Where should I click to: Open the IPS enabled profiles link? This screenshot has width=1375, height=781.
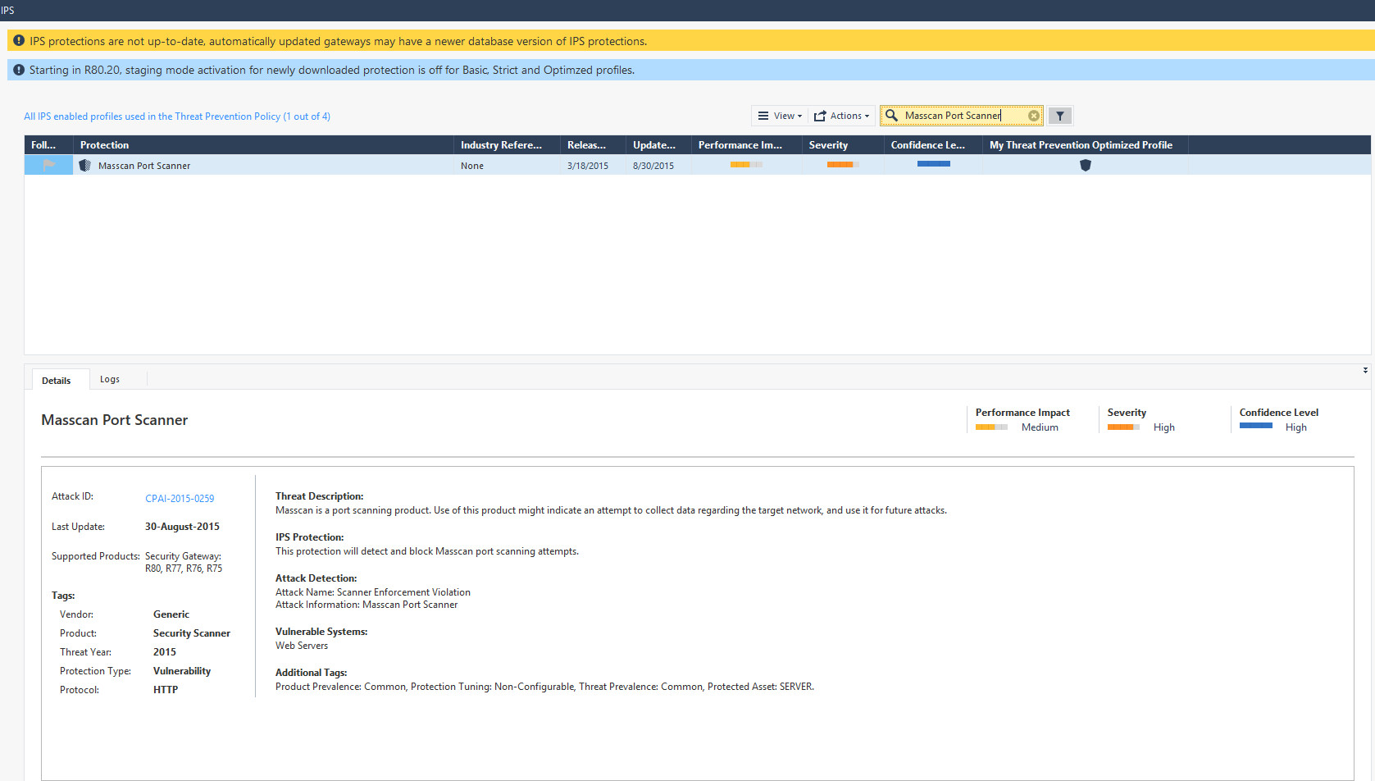click(x=177, y=116)
